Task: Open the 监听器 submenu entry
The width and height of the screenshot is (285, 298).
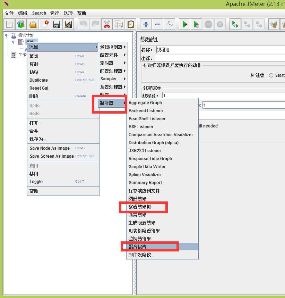Action: (x=113, y=103)
